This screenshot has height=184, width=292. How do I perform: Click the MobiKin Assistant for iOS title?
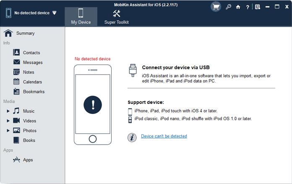(x=146, y=5)
